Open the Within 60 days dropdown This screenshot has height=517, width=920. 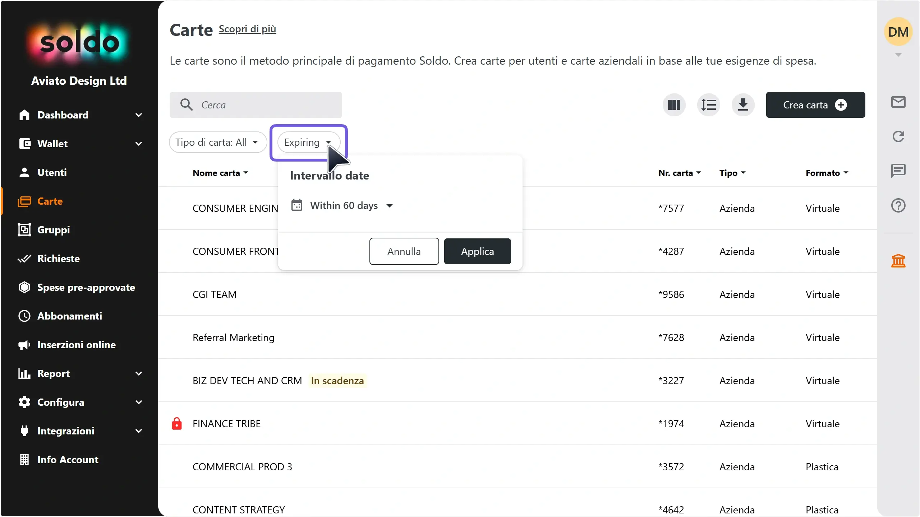click(351, 205)
